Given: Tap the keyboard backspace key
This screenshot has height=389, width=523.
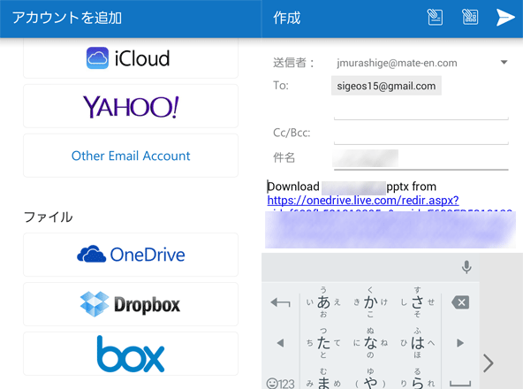Looking at the screenshot, I should 460,302.
